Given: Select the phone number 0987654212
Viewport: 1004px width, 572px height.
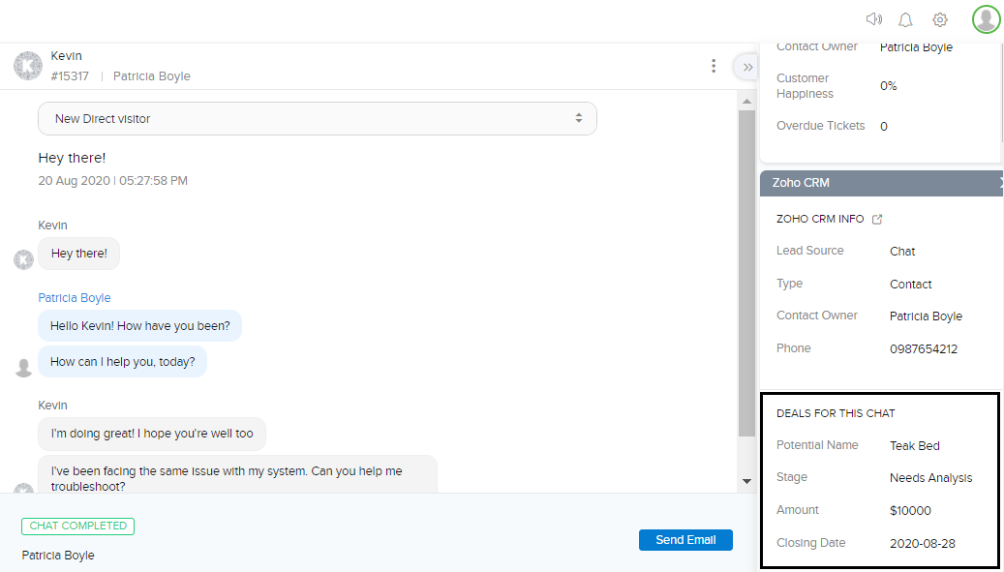Looking at the screenshot, I should click(x=924, y=348).
